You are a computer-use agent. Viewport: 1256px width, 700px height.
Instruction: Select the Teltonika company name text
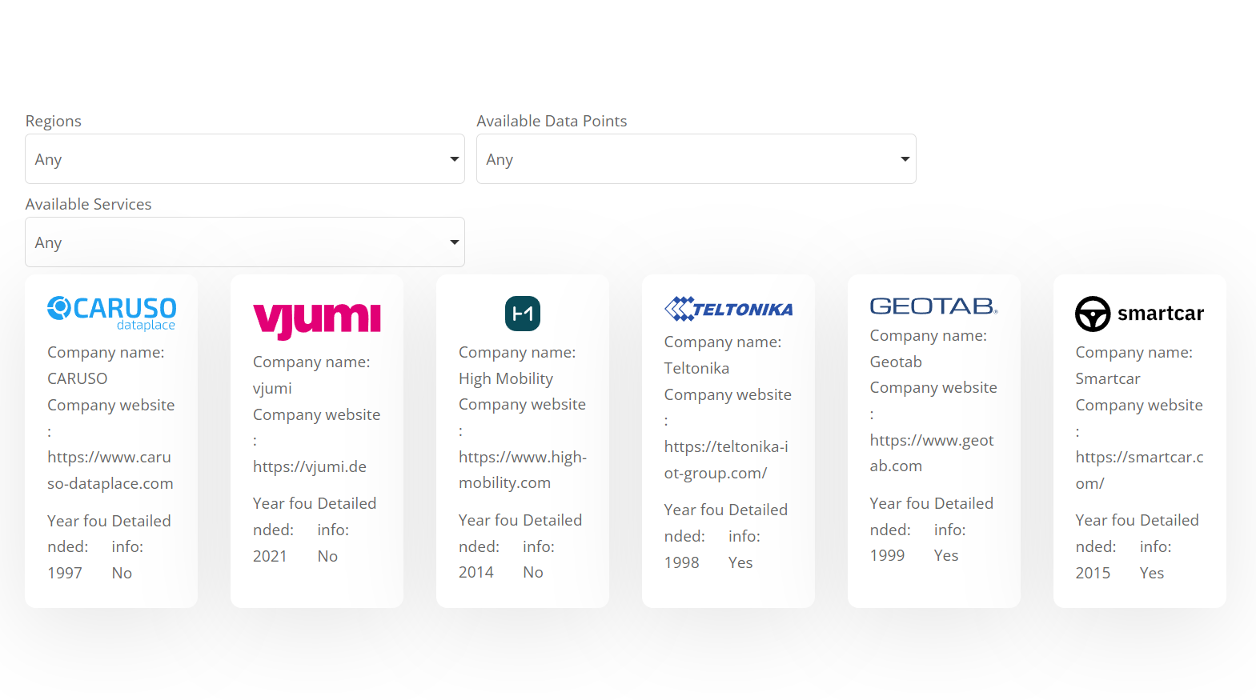pos(696,368)
